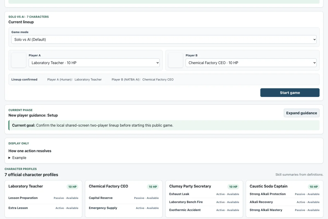Click the Expand guidance button
The height and width of the screenshot is (219, 328).
301,113
